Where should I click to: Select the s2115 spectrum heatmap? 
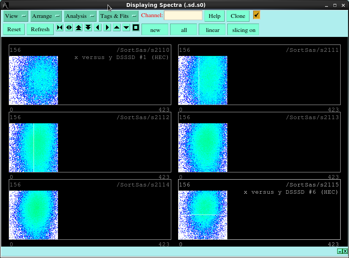tap(203, 215)
